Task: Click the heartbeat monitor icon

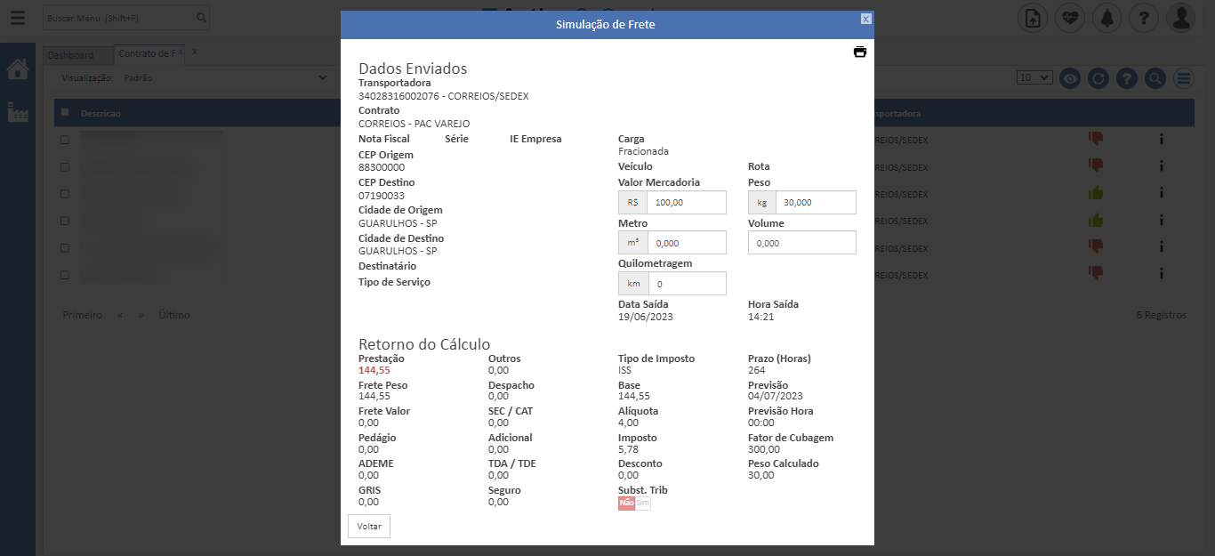Action: (x=1069, y=18)
